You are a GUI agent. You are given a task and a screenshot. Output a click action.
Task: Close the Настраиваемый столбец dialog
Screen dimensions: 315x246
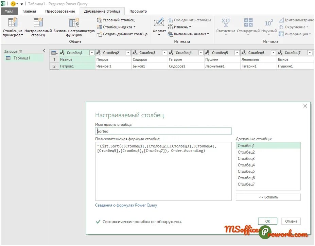click(x=305, y=106)
